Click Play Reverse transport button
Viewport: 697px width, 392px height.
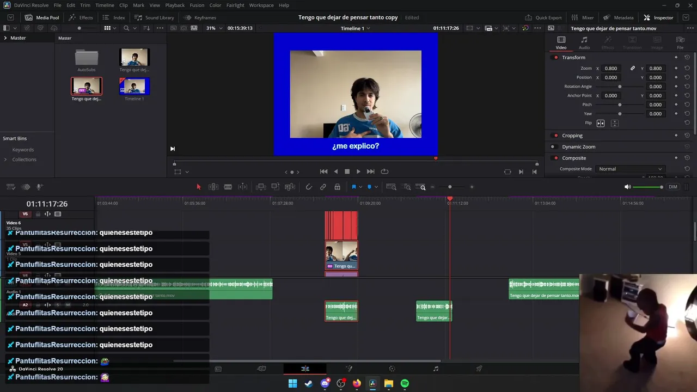335,171
